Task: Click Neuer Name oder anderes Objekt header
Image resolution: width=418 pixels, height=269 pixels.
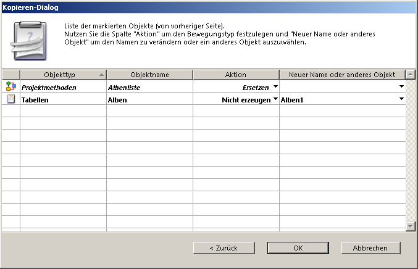Action: click(342, 75)
